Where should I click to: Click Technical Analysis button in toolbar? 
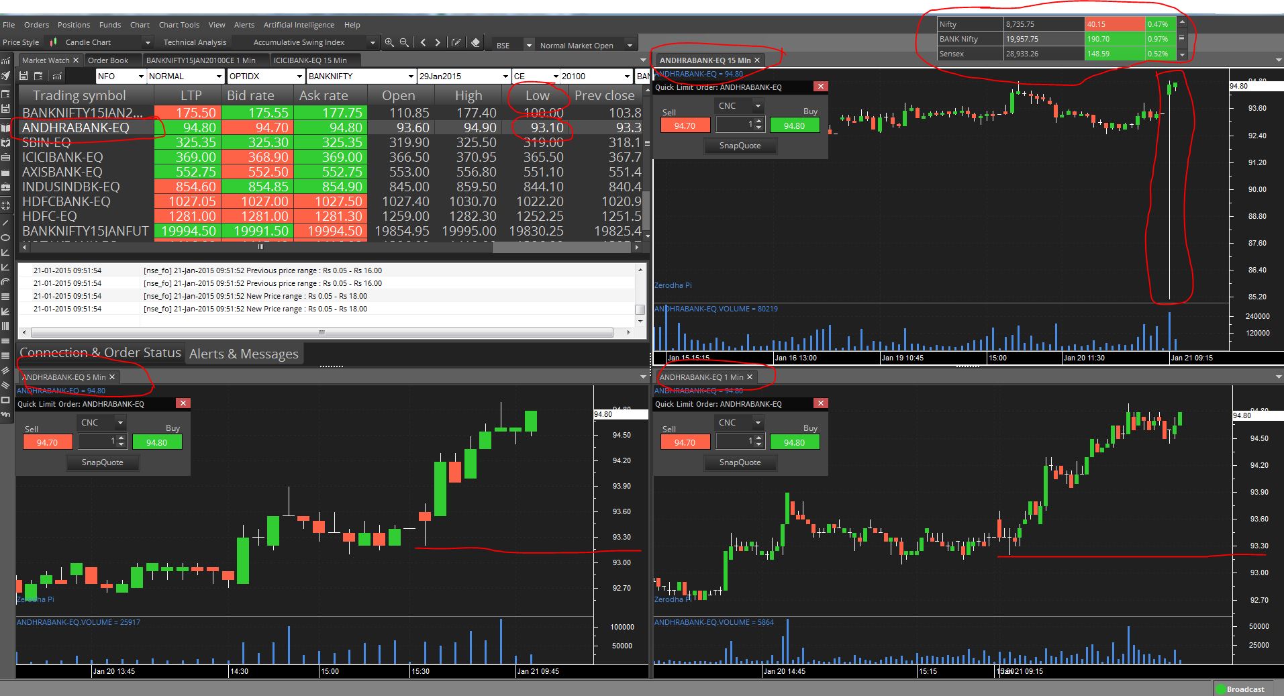tap(195, 42)
